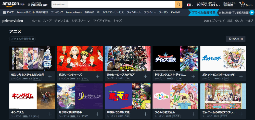Open the ポケットモンスター thumbnail
The height and width of the screenshot is (120, 255).
point(223,59)
